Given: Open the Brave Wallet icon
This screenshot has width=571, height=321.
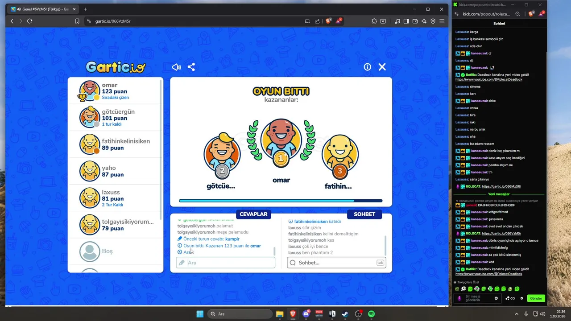Looking at the screenshot, I should point(415,21).
